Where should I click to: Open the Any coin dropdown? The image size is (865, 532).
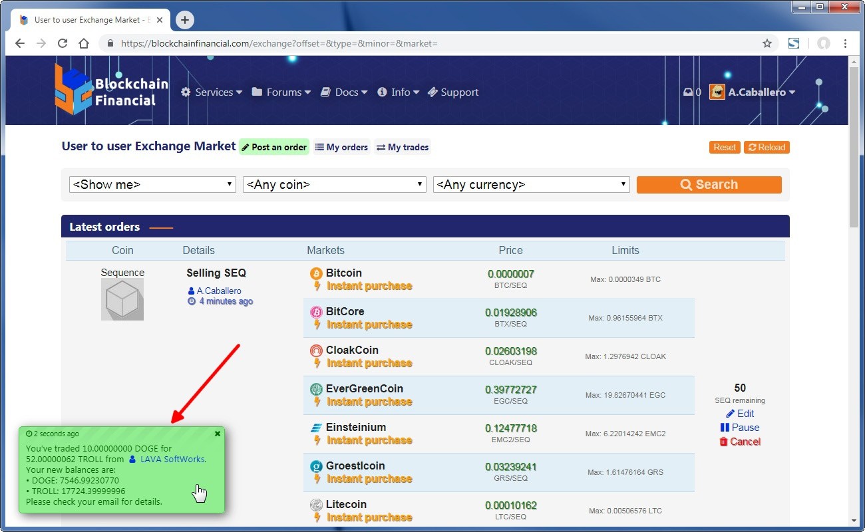(334, 185)
